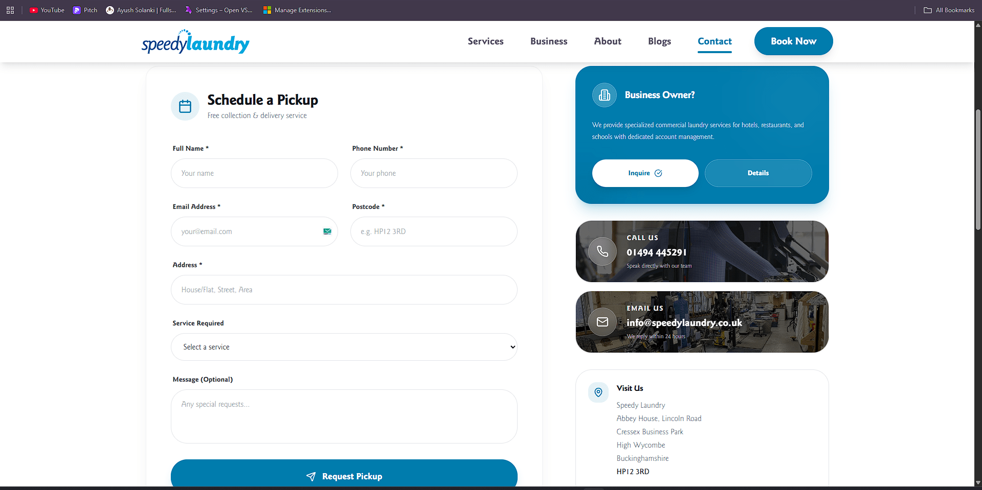
Task: Click the building icon beside Business Owner
Action: pyautogui.click(x=605, y=95)
